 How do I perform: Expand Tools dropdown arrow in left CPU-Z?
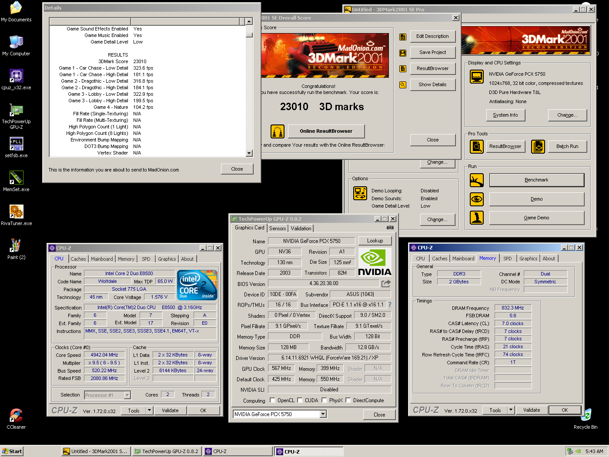pos(149,410)
